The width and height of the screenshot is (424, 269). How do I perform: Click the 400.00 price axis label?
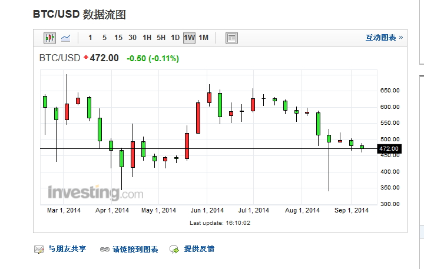point(390,172)
